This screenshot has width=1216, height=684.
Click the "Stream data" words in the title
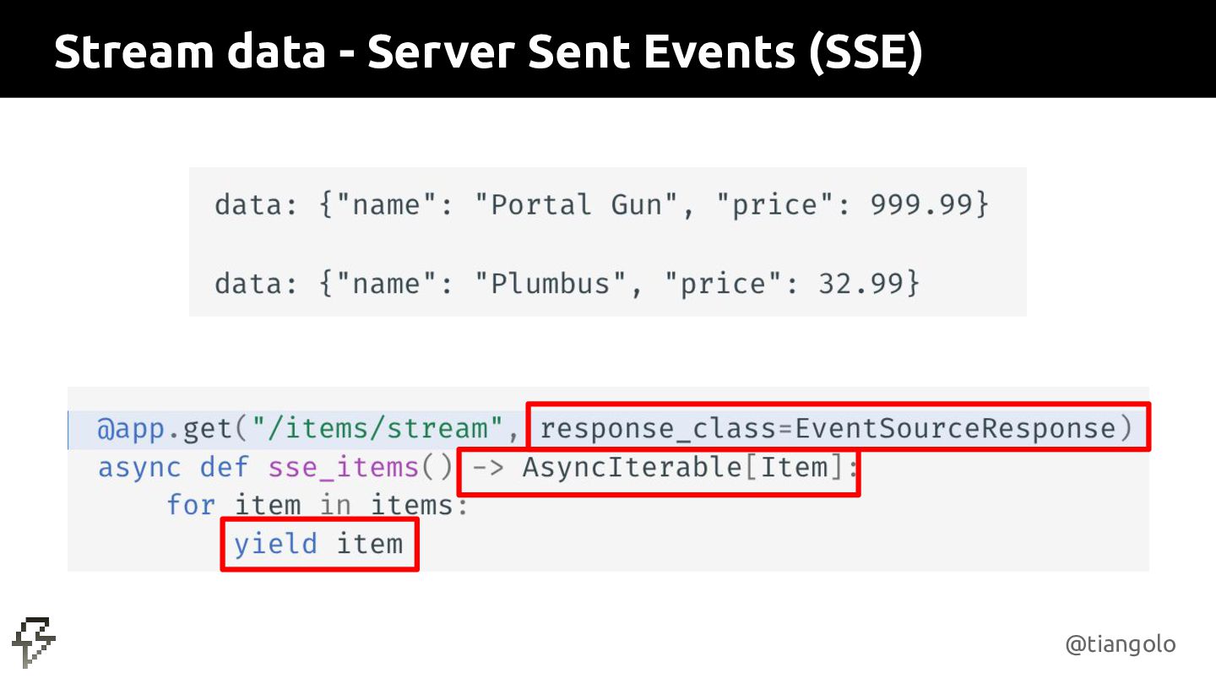[x=189, y=52]
